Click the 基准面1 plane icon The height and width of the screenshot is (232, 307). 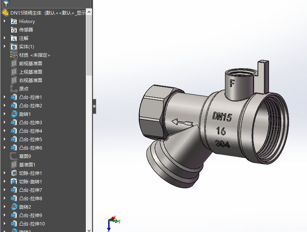coord(14,165)
